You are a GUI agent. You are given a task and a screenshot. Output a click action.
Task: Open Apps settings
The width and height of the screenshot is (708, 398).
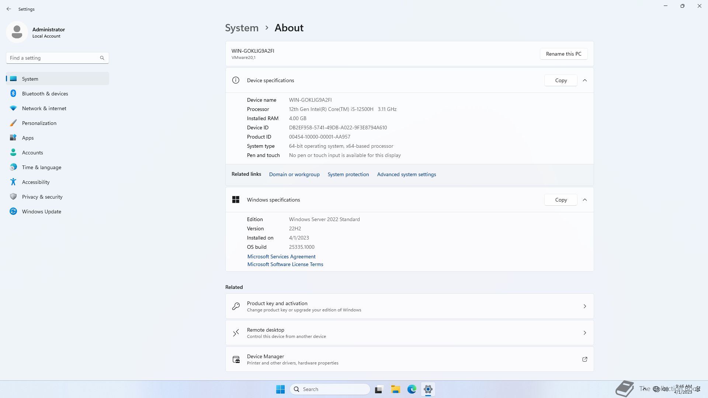click(58, 138)
